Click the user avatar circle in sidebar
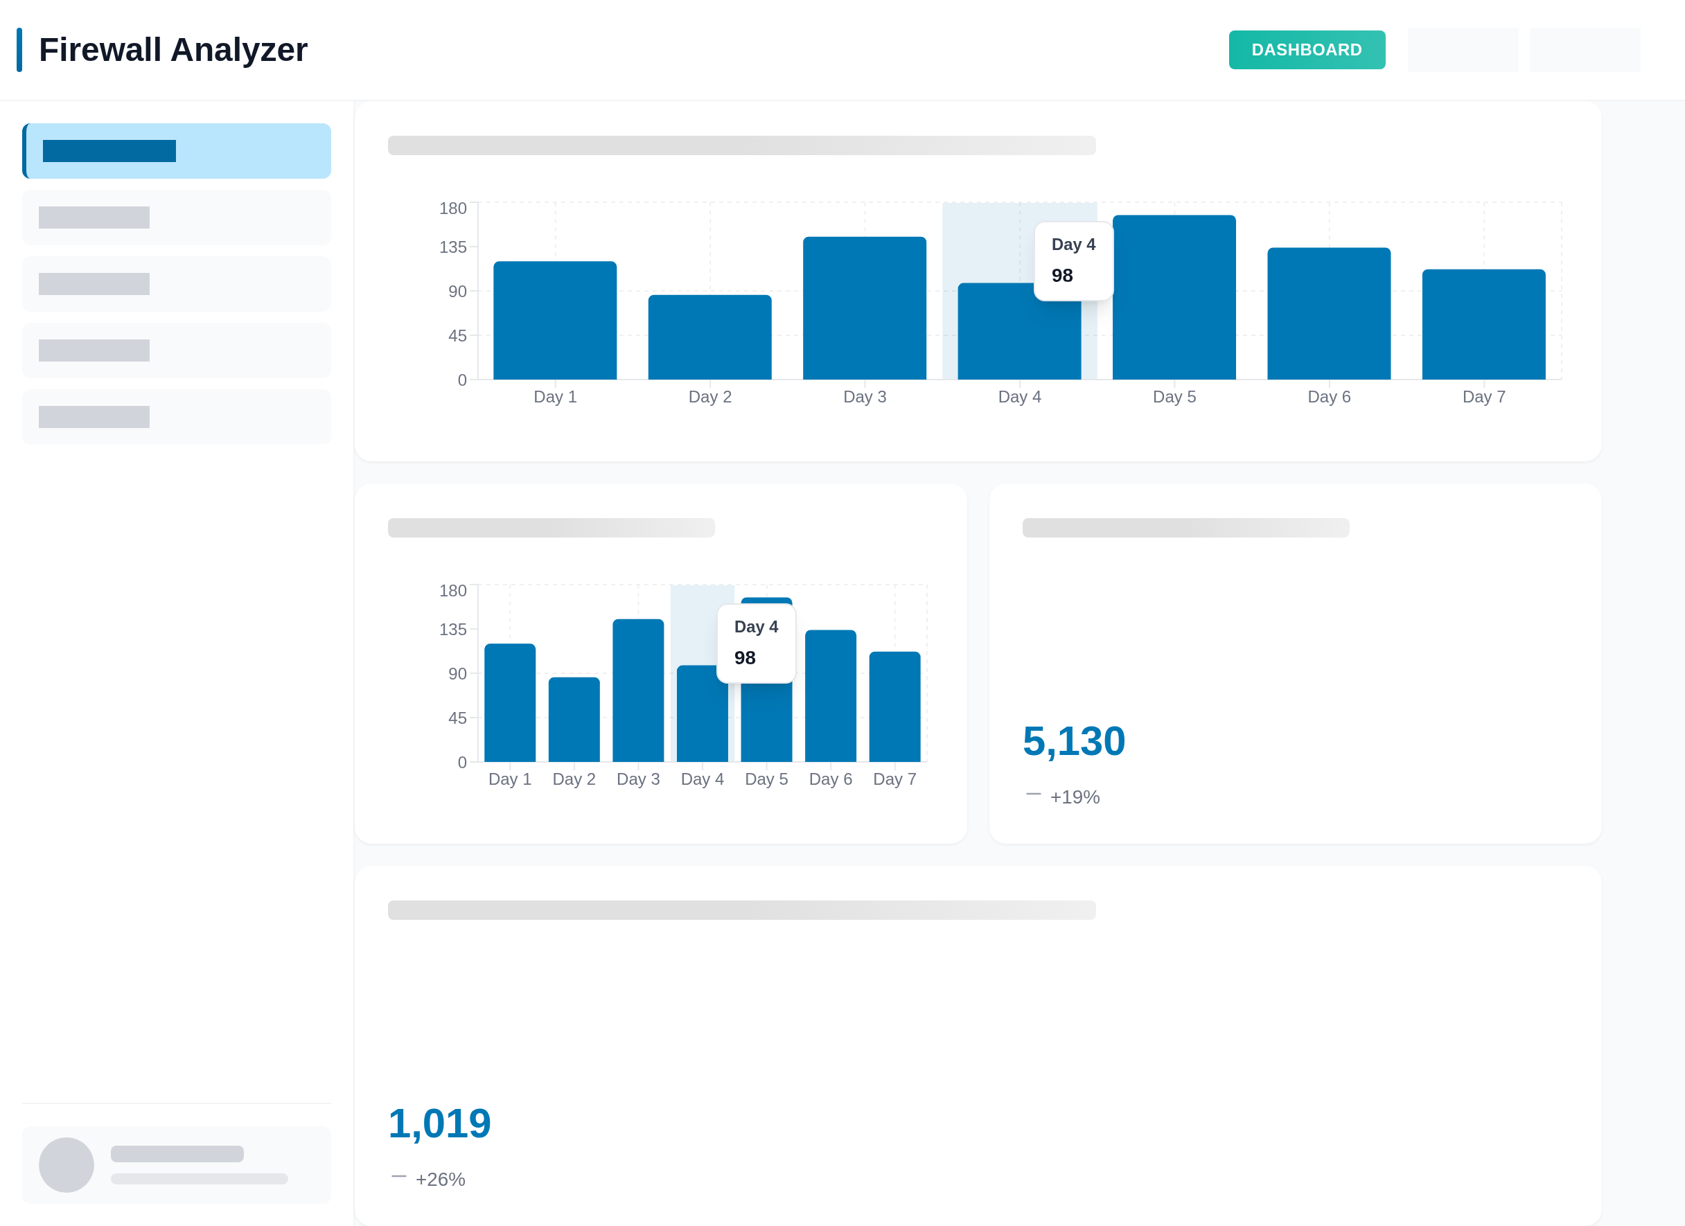Viewport: 1685px width, 1226px height. [66, 1164]
